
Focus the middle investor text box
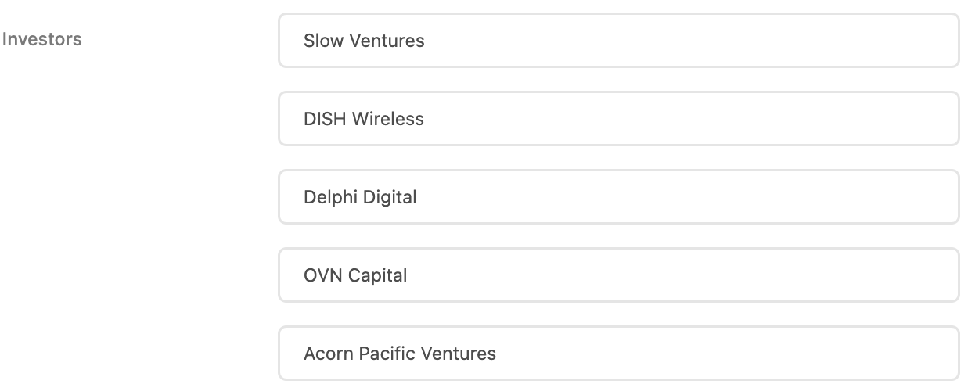618,197
